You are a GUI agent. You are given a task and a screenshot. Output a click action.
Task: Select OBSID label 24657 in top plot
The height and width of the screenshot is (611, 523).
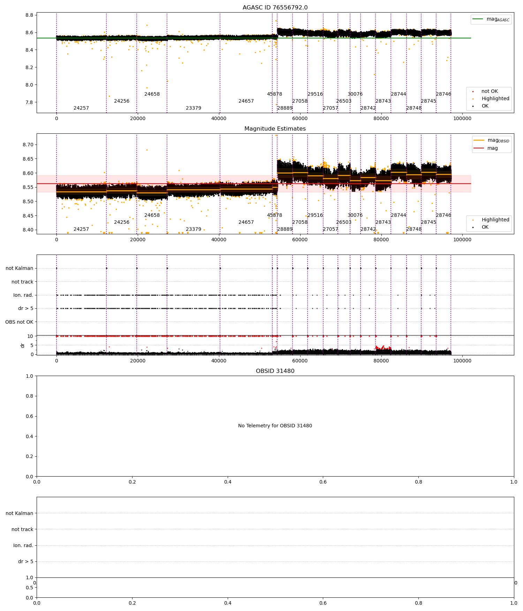tap(246, 101)
